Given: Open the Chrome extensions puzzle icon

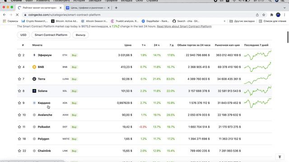Looking at the screenshot, I should tap(272, 15).
